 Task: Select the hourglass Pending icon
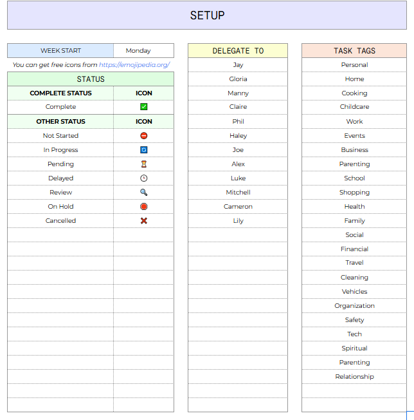pos(144,164)
